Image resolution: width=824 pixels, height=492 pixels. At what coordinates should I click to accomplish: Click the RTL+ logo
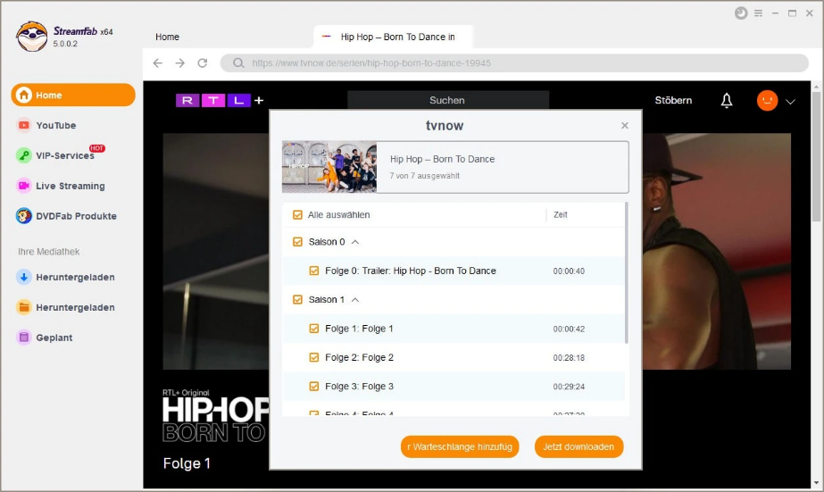219,101
